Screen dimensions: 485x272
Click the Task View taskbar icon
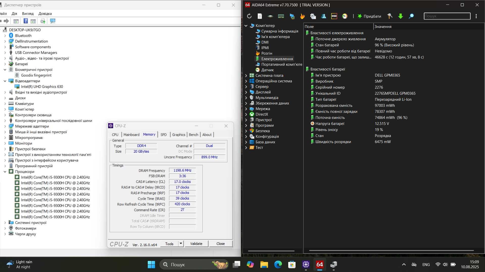(x=236, y=264)
